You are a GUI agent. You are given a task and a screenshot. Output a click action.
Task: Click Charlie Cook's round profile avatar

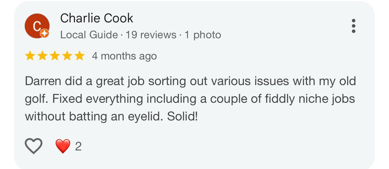[x=37, y=26]
